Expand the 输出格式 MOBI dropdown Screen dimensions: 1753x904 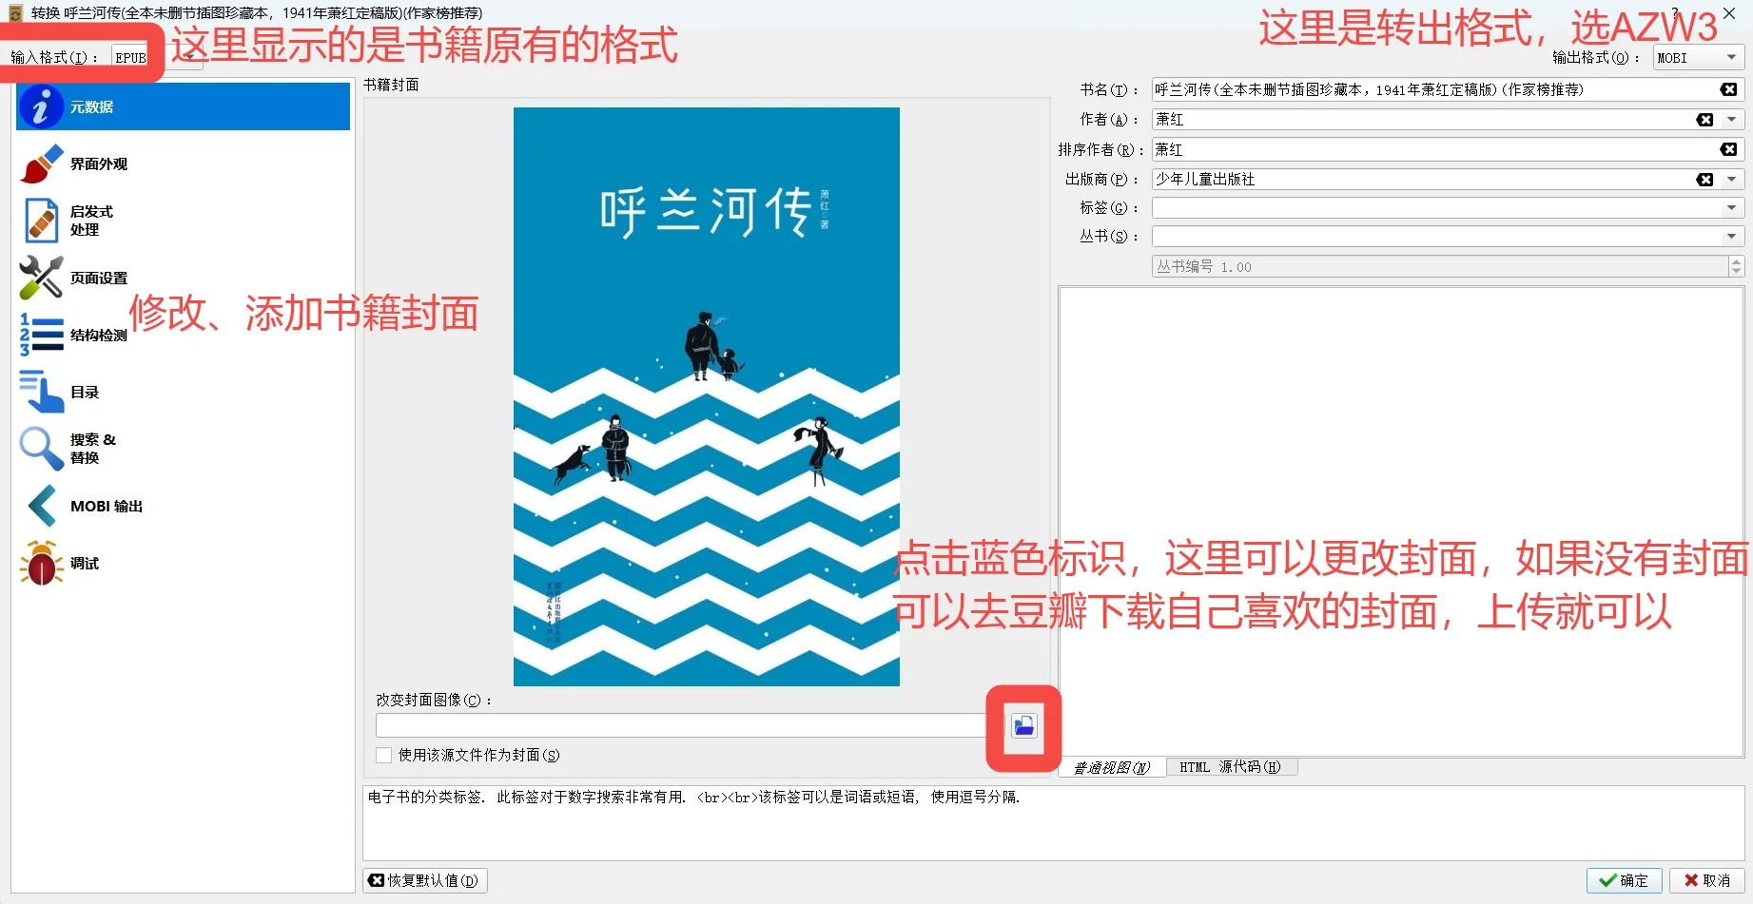pos(1699,58)
